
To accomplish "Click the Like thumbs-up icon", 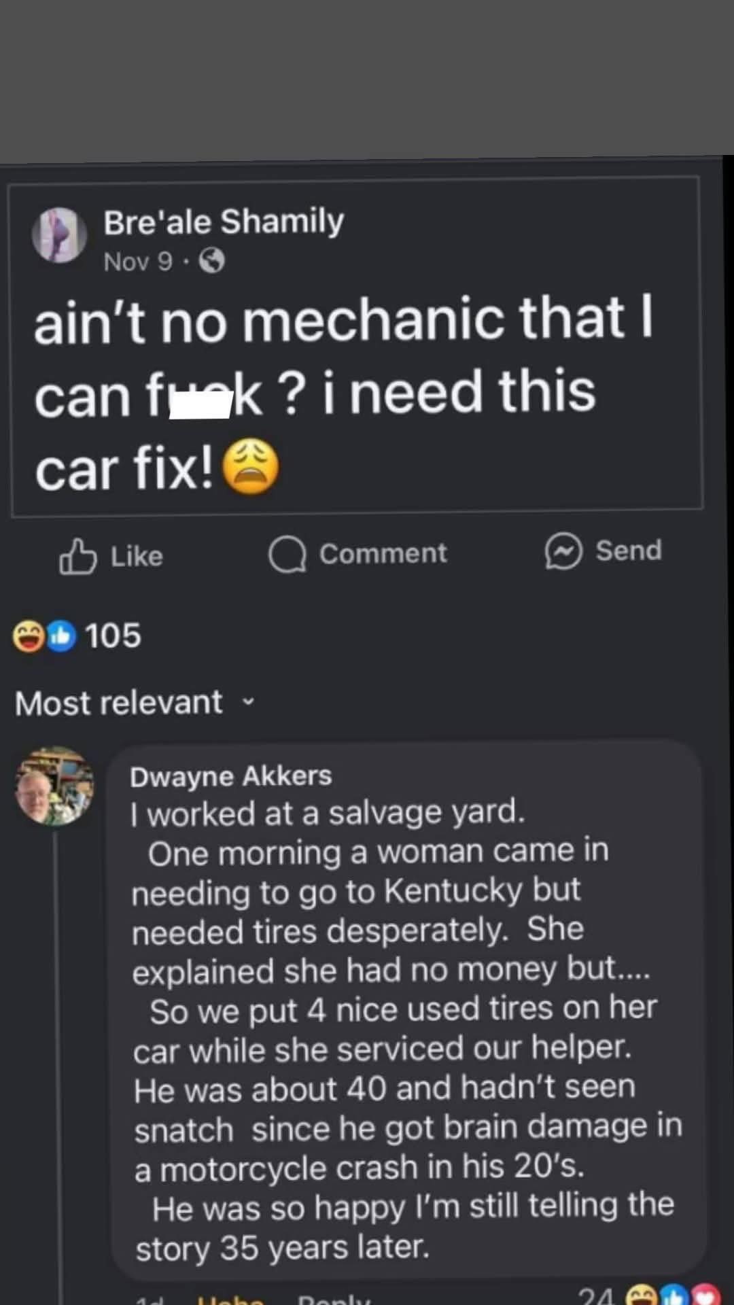I will coord(80,556).
